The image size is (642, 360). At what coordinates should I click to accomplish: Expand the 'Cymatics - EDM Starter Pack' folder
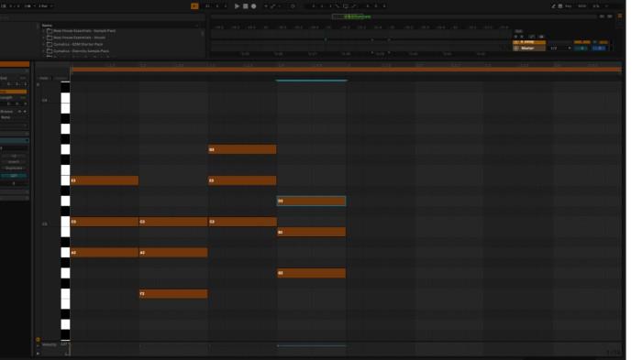43,44
